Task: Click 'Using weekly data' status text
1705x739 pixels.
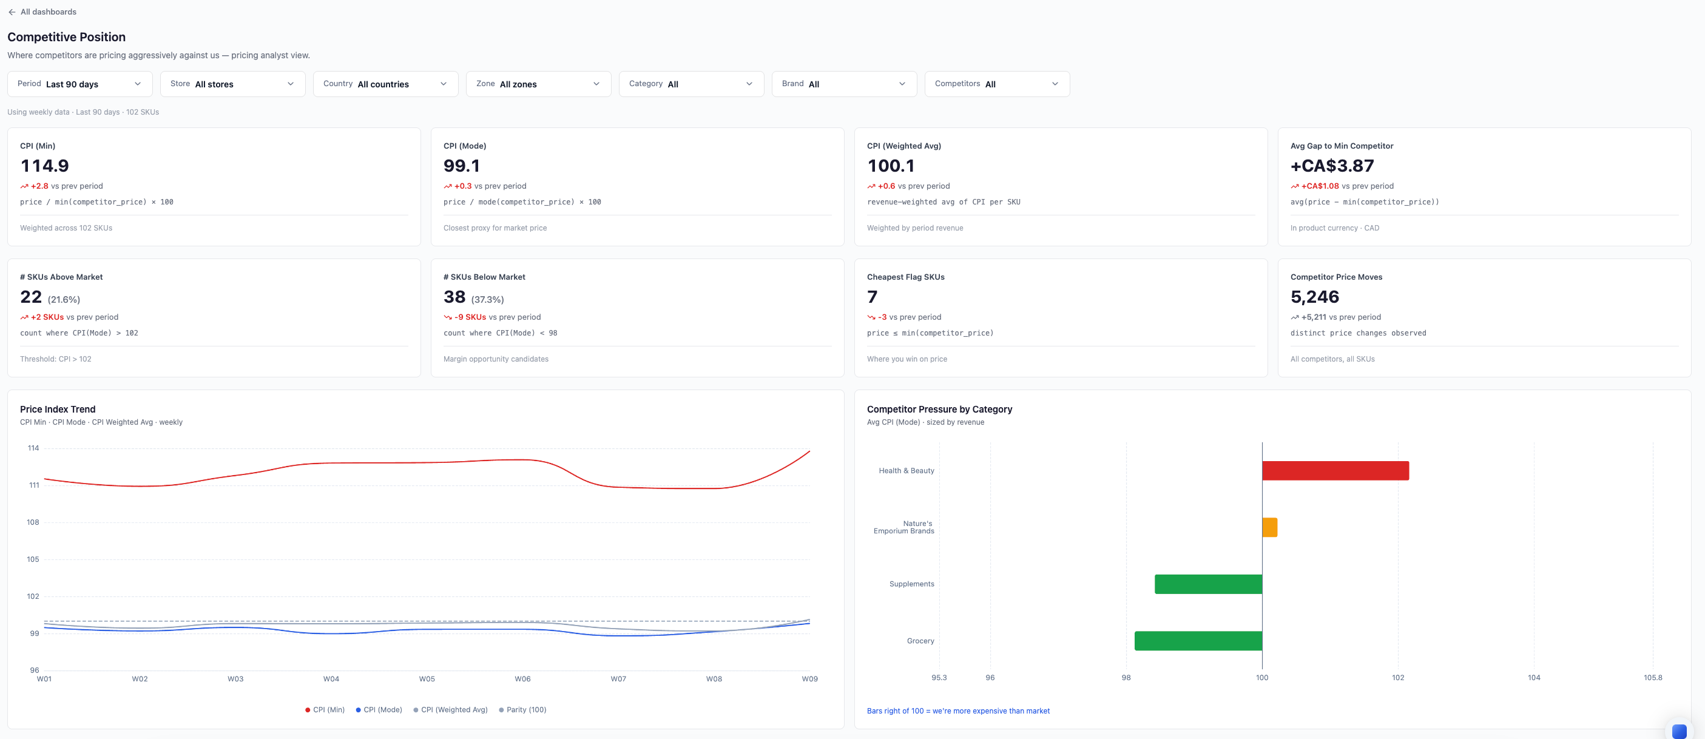Action: click(83, 112)
